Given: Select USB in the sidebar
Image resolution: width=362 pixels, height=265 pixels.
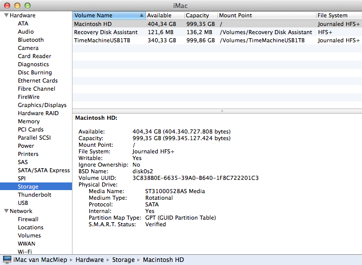Looking at the screenshot, I should point(23,203).
